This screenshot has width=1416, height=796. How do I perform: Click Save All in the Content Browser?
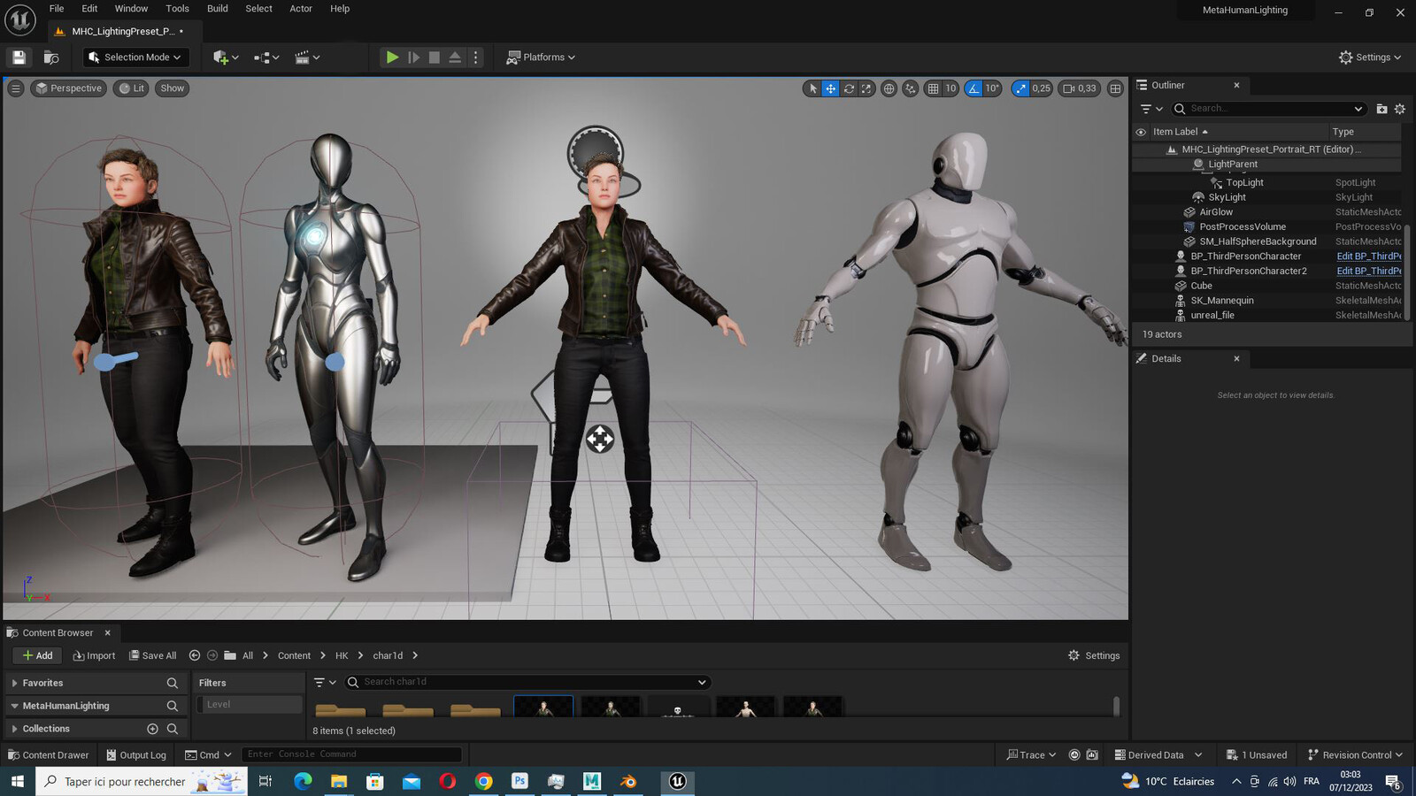(152, 655)
